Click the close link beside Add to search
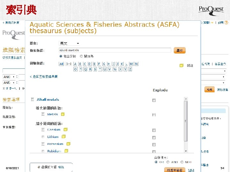230x172 pixels. (191, 170)
